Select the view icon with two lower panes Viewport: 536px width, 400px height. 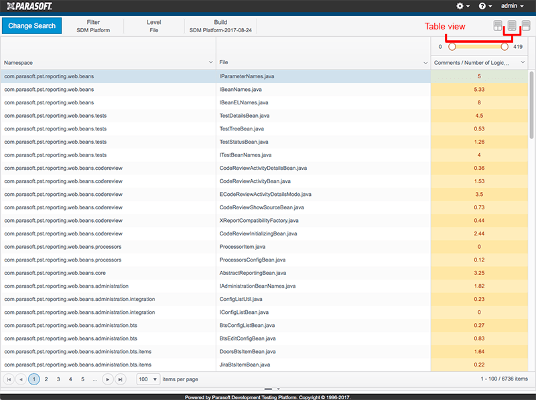click(498, 25)
